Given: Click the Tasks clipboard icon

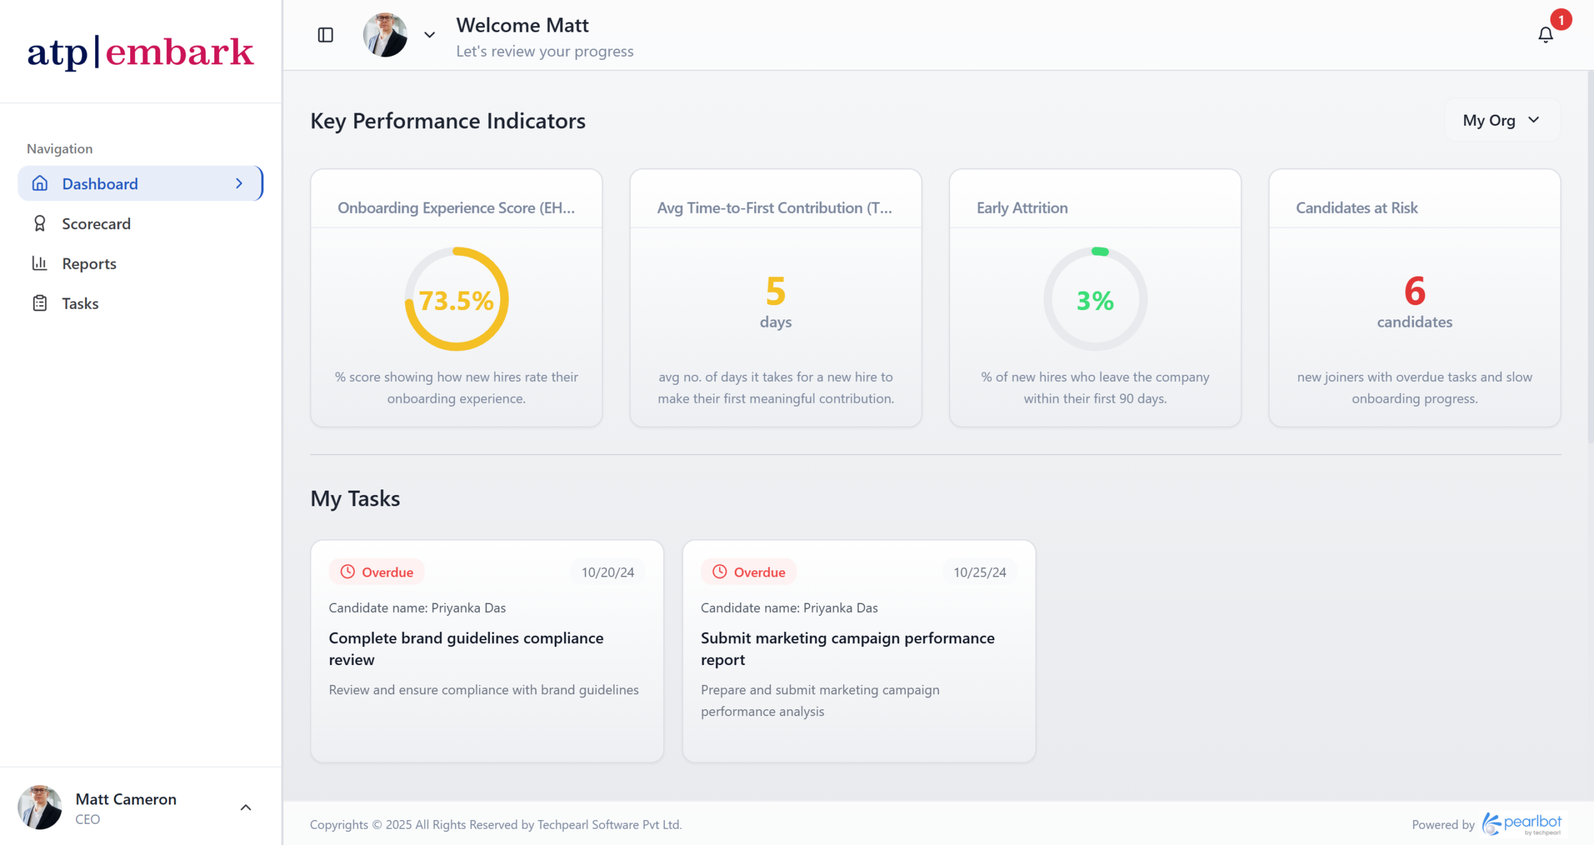Looking at the screenshot, I should 40,303.
